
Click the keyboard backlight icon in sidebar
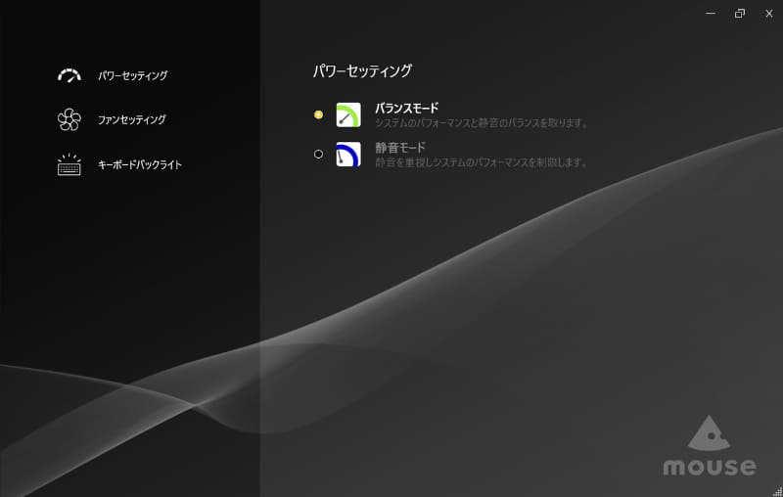pyautogui.click(x=69, y=164)
